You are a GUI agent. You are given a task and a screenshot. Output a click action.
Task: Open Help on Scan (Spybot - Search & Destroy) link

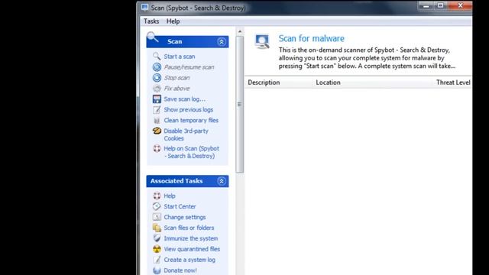point(192,152)
